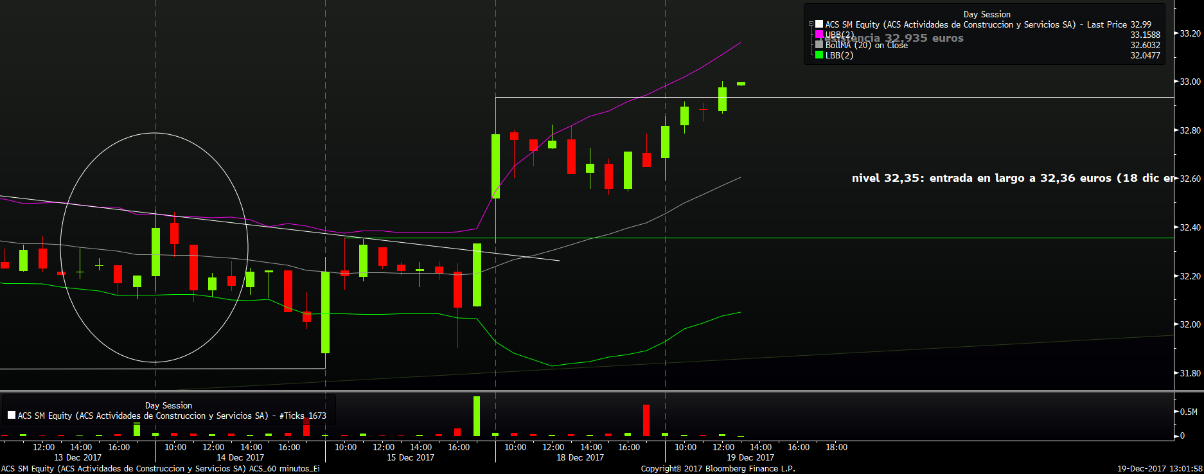Screen dimensions: 1204x474
Task: Select the 'resistencia 32,935 euros' annotation
Action: [892, 38]
